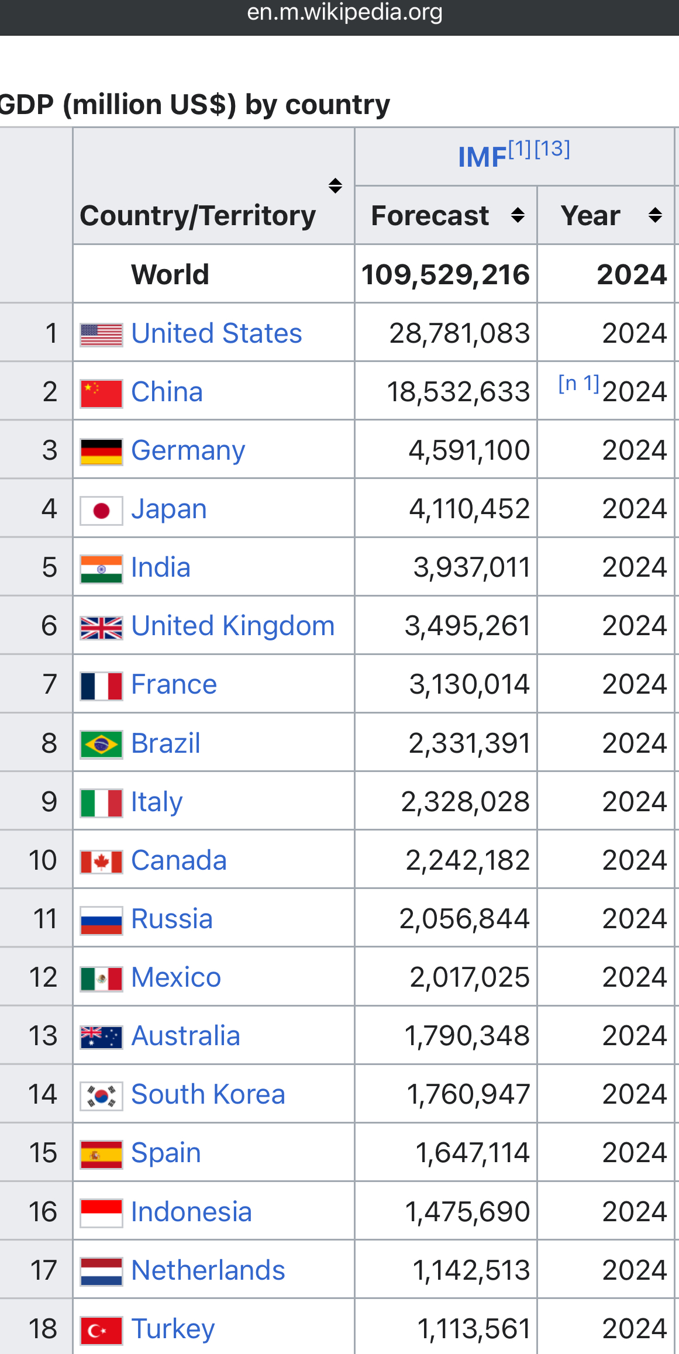
Task: Click the South Korea flag icon
Action: (101, 1095)
